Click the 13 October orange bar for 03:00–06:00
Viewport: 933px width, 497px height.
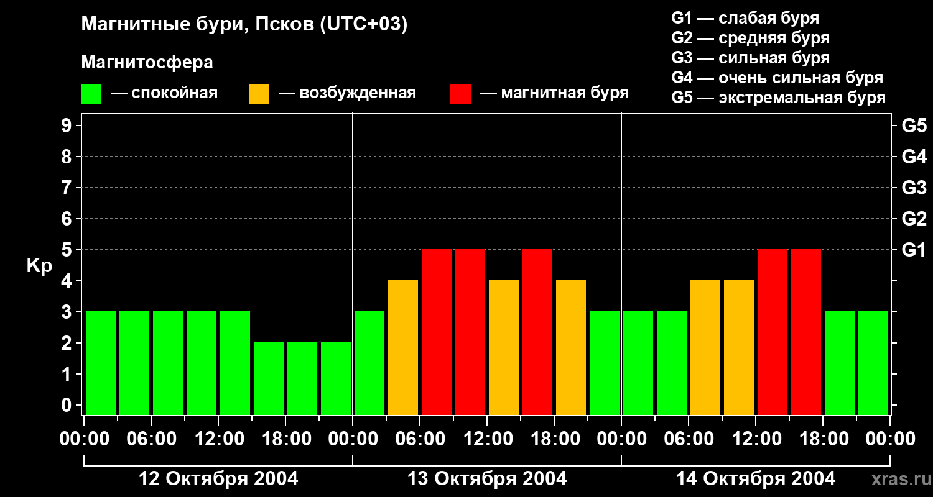coord(403,347)
